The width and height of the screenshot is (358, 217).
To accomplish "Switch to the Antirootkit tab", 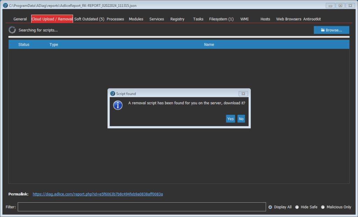I will (x=312, y=19).
